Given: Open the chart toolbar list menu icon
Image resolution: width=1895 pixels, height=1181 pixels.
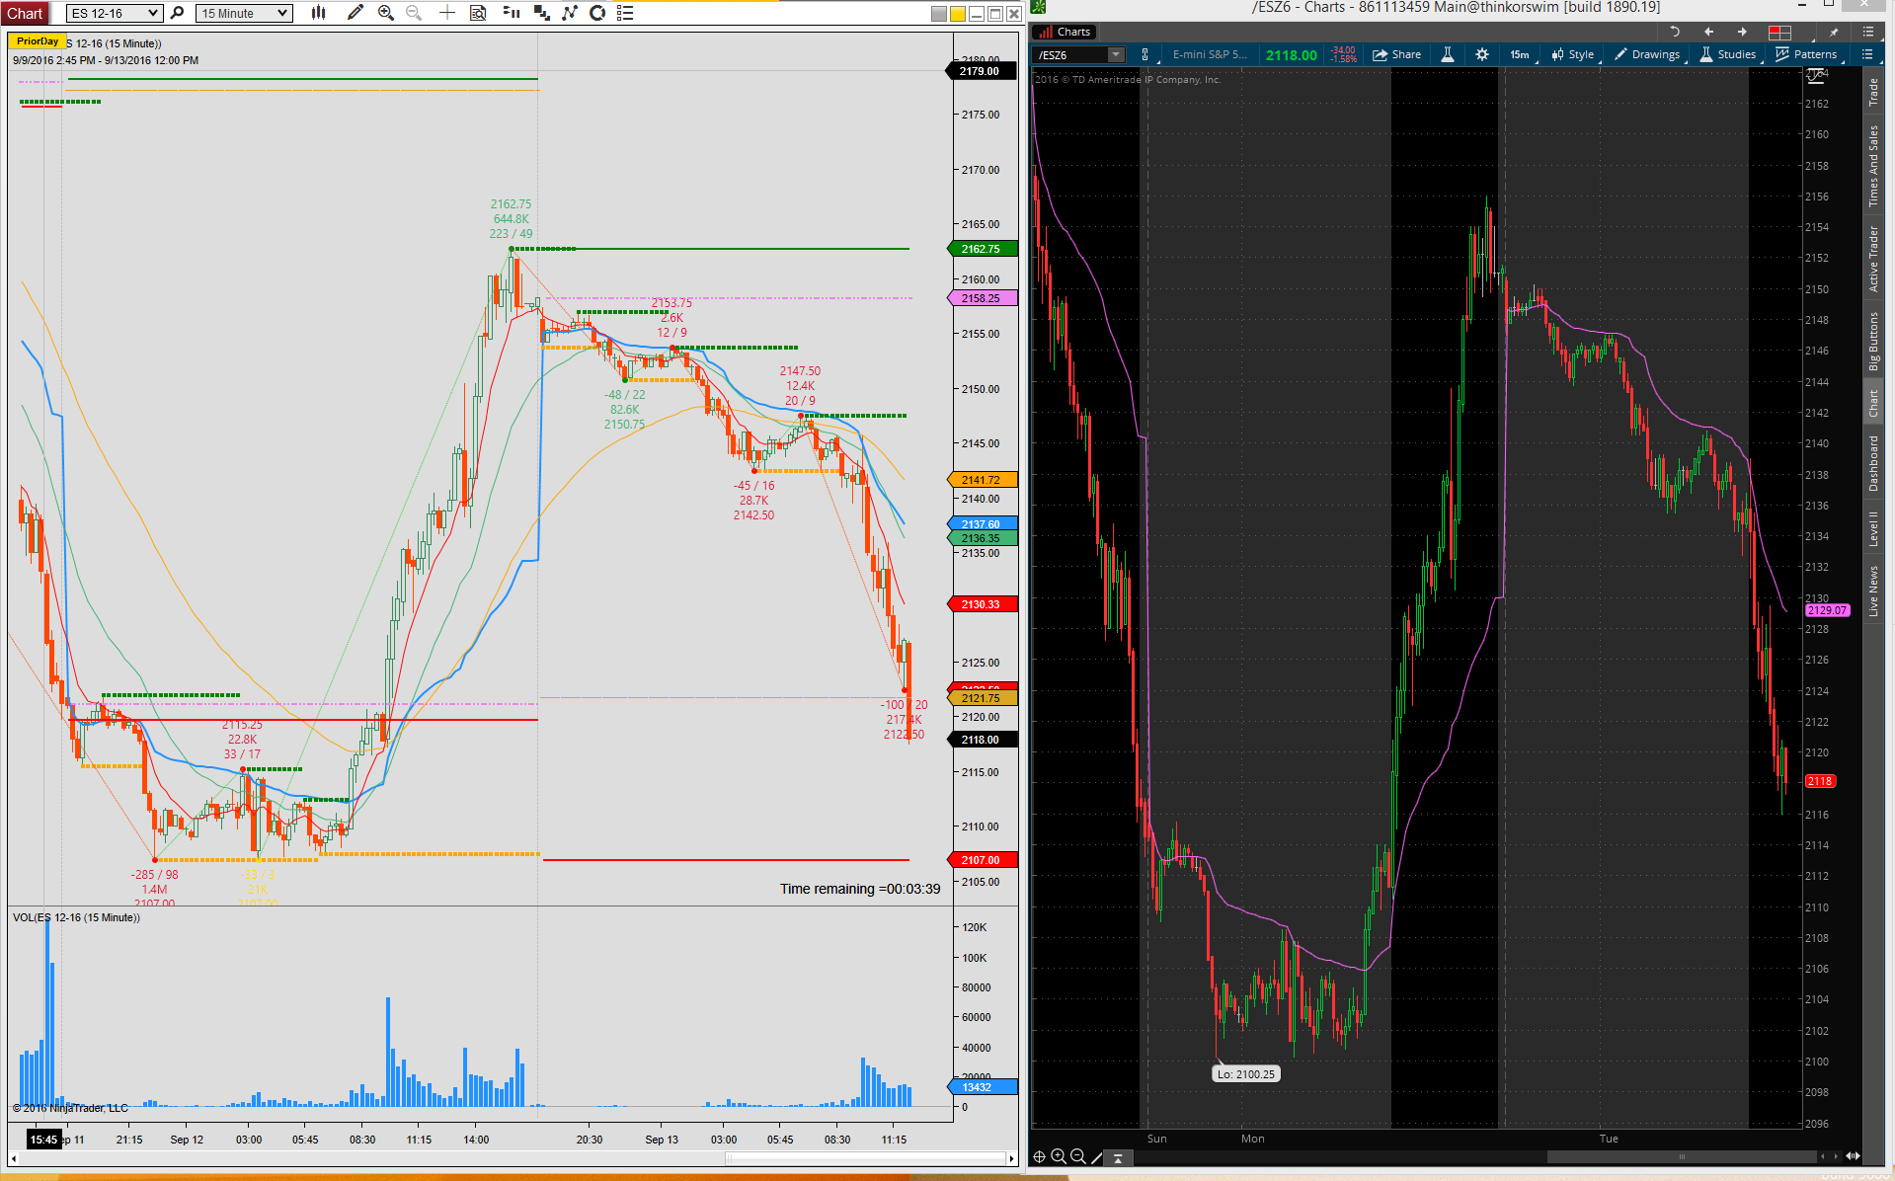Looking at the screenshot, I should (1867, 55).
